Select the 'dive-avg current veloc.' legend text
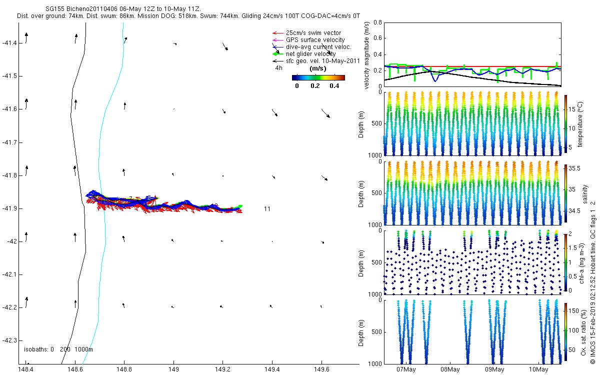This screenshot has width=600, height=375. 318,46
